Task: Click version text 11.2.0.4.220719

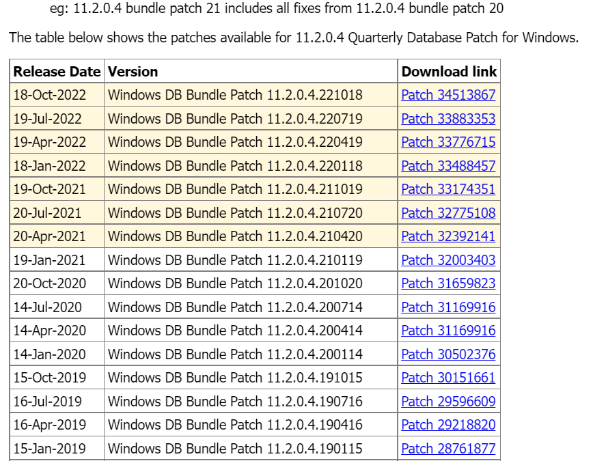Action: (x=315, y=119)
